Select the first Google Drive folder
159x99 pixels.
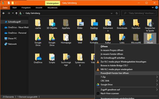tap(38, 40)
